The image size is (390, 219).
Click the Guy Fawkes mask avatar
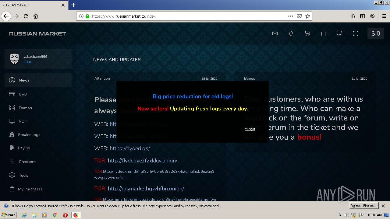pyautogui.click(x=14, y=59)
